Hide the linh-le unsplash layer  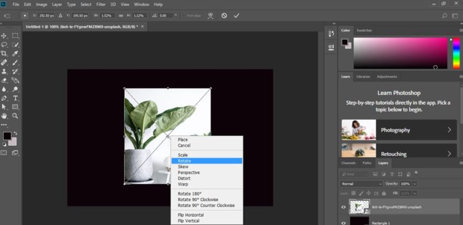(344, 207)
